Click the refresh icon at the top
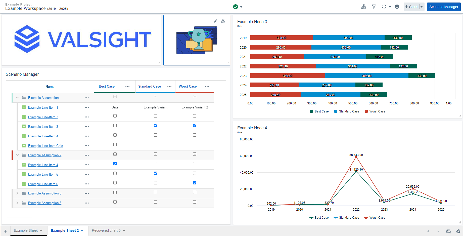Image resolution: width=463 pixels, height=236 pixels. click(x=384, y=7)
